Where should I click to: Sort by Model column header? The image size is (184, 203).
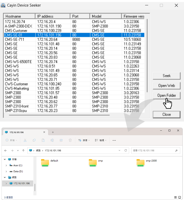click(106, 16)
